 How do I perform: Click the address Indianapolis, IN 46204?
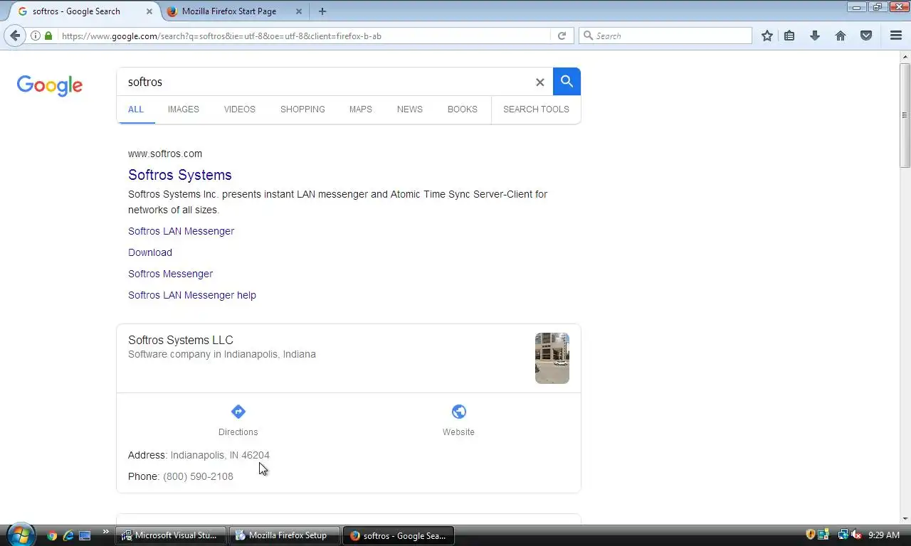(x=220, y=455)
